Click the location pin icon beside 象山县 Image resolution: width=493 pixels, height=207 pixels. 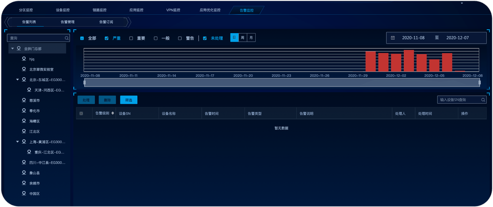24,173
